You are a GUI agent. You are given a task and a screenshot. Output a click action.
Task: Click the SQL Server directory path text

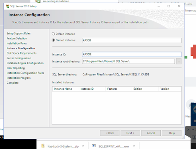point(116,75)
